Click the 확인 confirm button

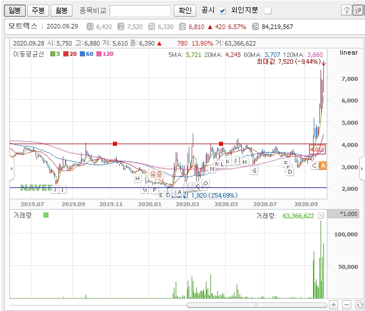click(x=185, y=10)
